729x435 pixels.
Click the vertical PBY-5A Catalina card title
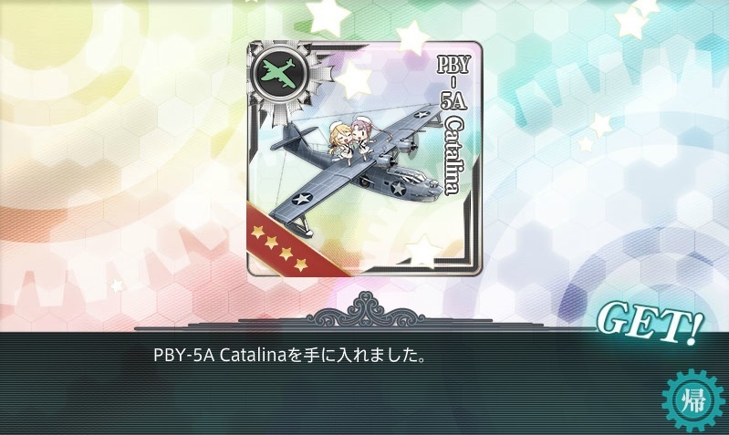click(452, 123)
